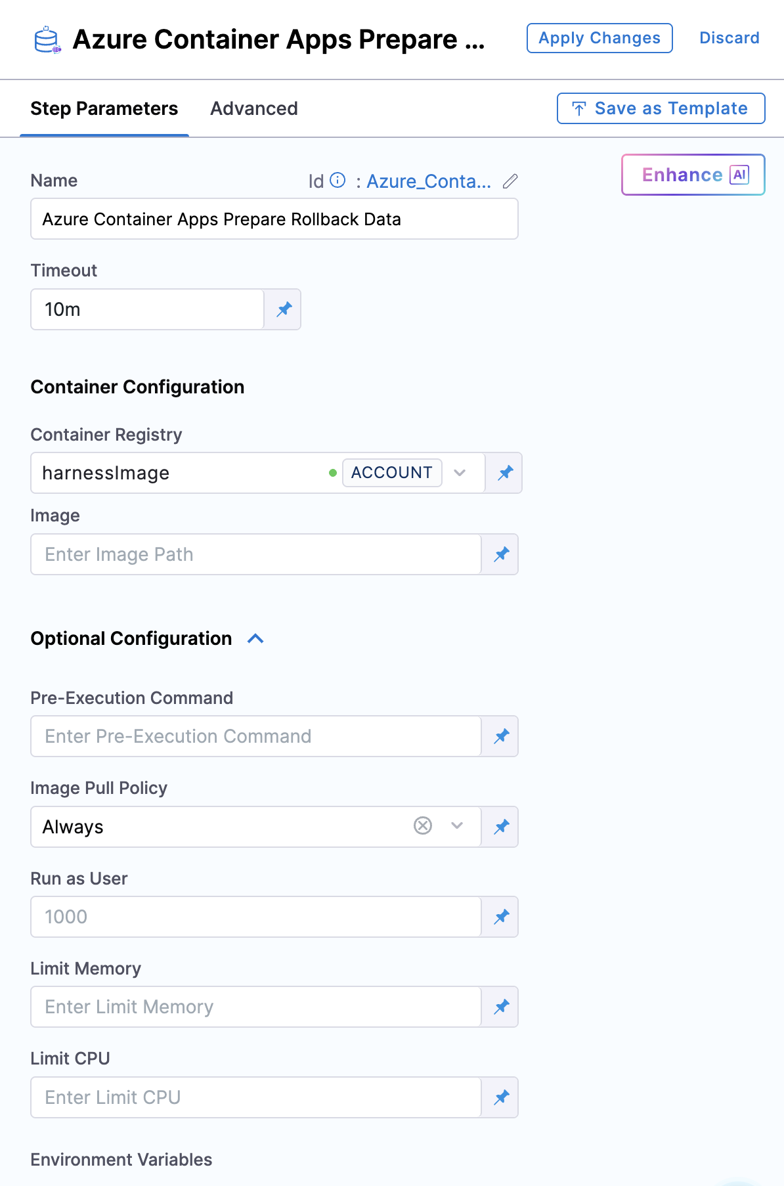Viewport: 784px width, 1186px height.
Task: Click the pin icon for Image field
Action: coord(501,554)
